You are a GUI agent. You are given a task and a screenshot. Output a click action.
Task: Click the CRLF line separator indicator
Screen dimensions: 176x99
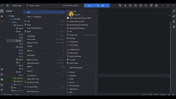coord(150,95)
